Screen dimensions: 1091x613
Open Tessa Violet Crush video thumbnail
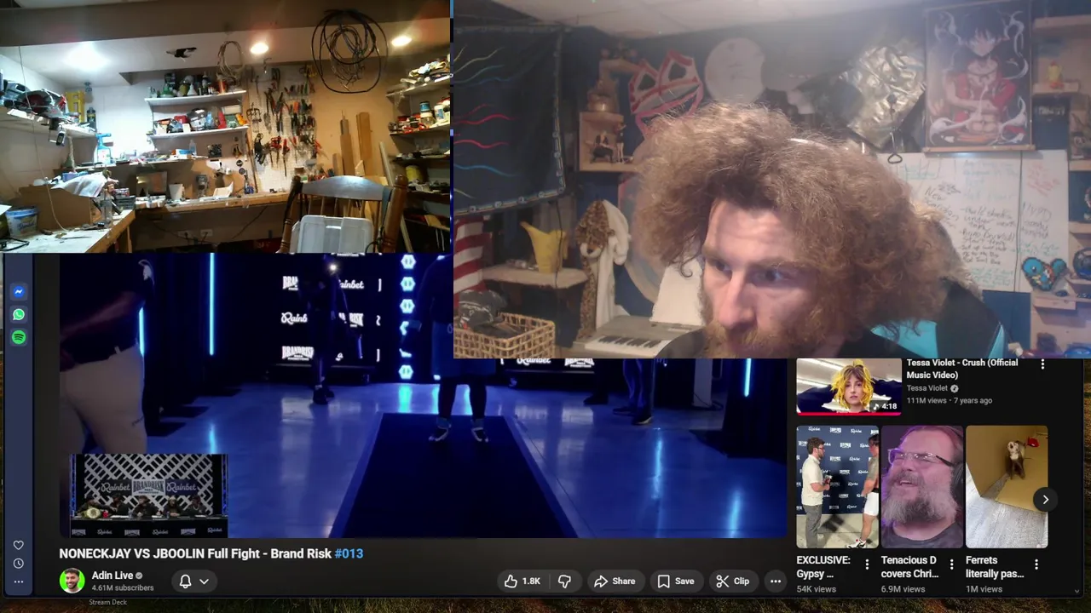click(848, 386)
